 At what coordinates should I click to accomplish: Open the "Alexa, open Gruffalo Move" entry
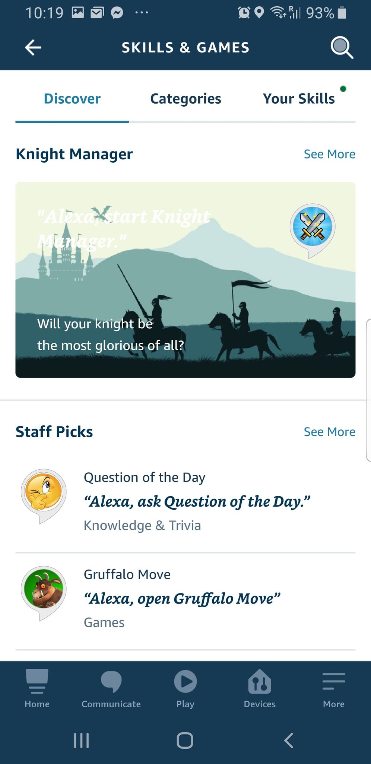pyautogui.click(x=182, y=599)
